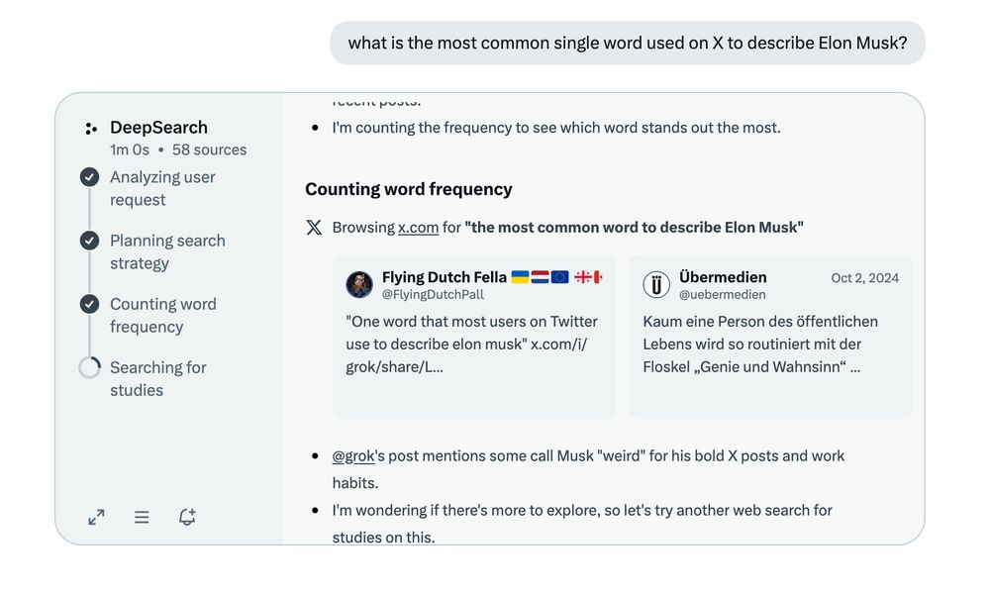Click the user question message bubble

click(x=628, y=43)
